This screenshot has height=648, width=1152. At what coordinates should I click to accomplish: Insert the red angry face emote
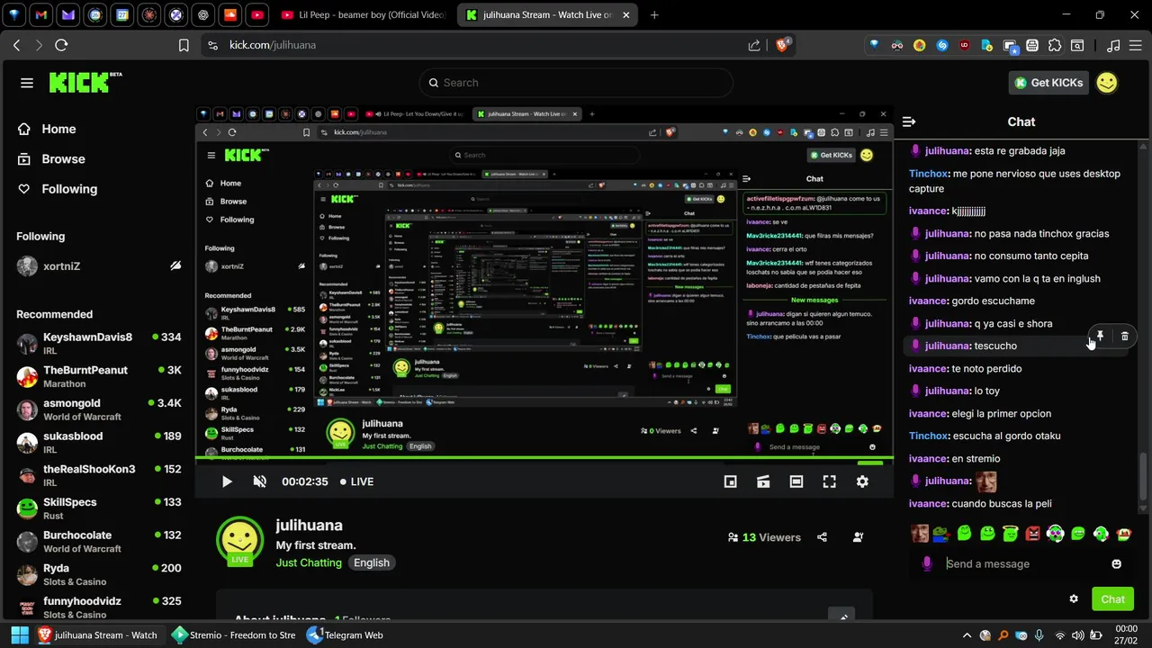(1032, 534)
